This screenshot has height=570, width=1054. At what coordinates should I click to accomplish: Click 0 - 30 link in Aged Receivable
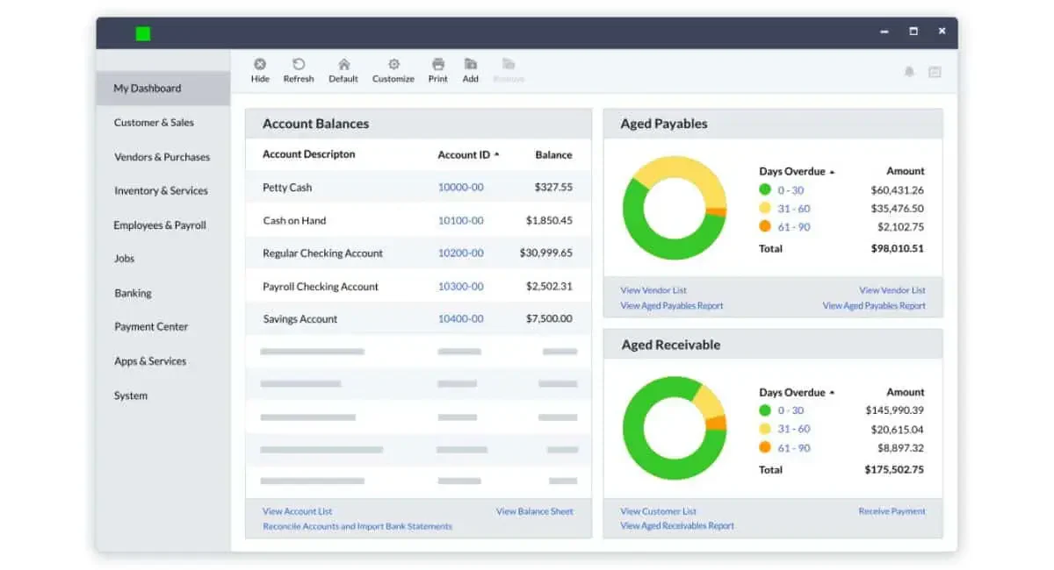tap(790, 410)
